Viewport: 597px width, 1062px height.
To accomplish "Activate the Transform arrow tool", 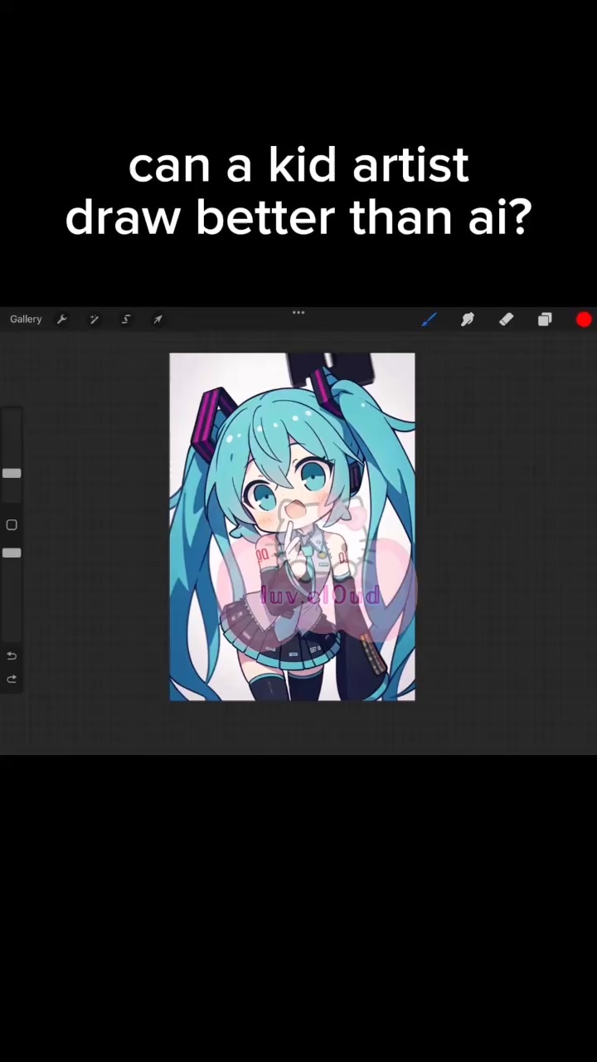I will tap(158, 319).
